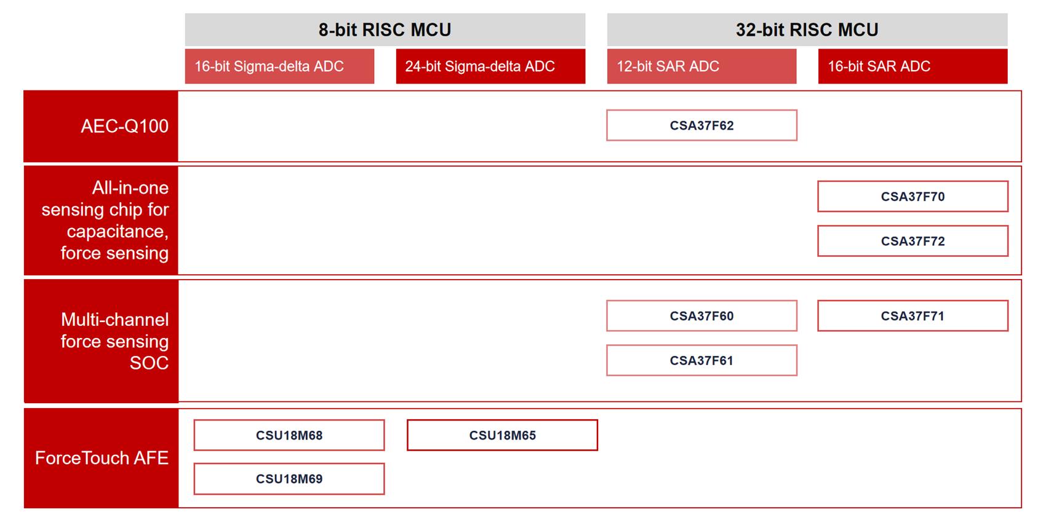The width and height of the screenshot is (1046, 520).
Task: Click the 12-bit SAR ADC column header
Action: pos(701,66)
